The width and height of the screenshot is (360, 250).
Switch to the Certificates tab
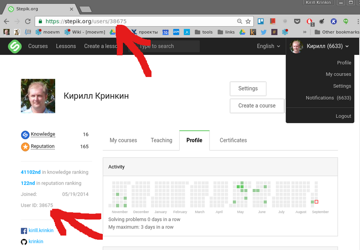click(x=233, y=140)
